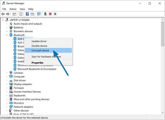165x120 pixels.
Task: Show or hide the console tree icon
Action: [14, 14]
